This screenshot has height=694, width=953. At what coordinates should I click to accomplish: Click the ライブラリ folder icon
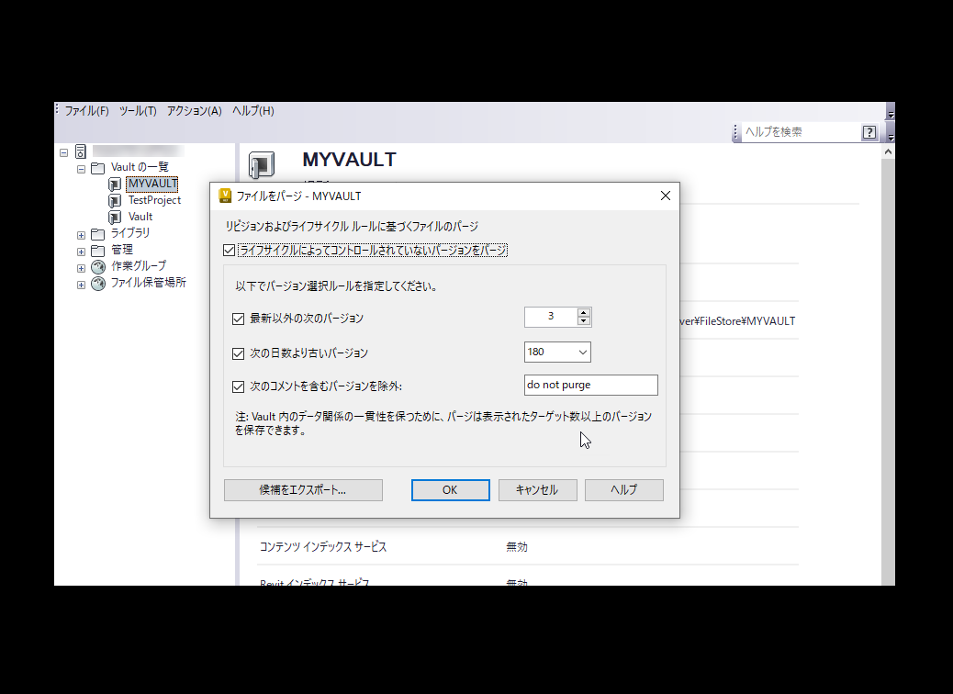(x=98, y=234)
